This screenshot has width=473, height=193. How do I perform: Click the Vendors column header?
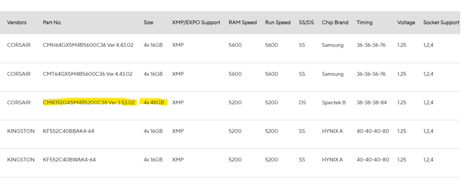[17, 23]
